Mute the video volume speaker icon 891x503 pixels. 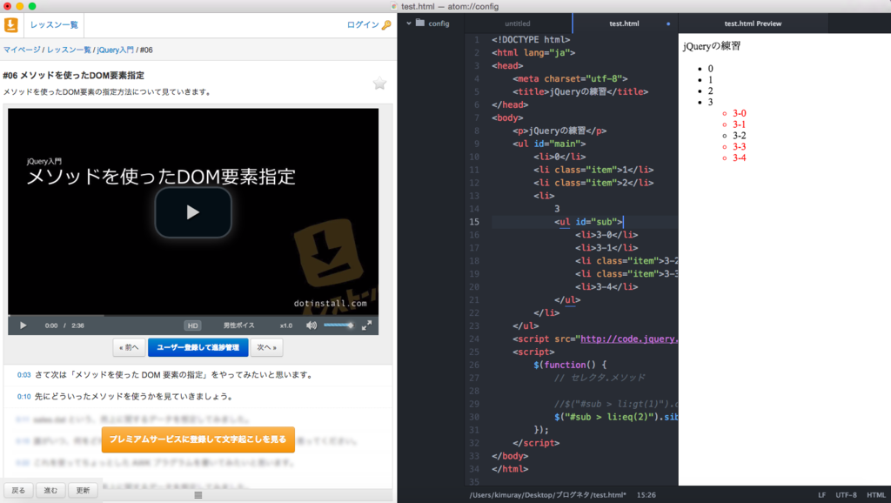(312, 325)
